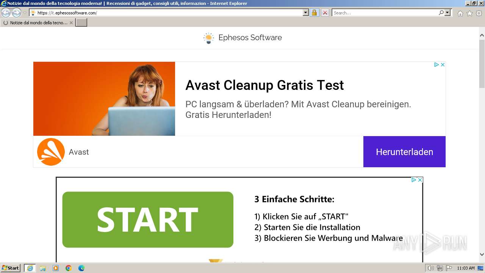Open the Tools gear icon

tap(479, 13)
